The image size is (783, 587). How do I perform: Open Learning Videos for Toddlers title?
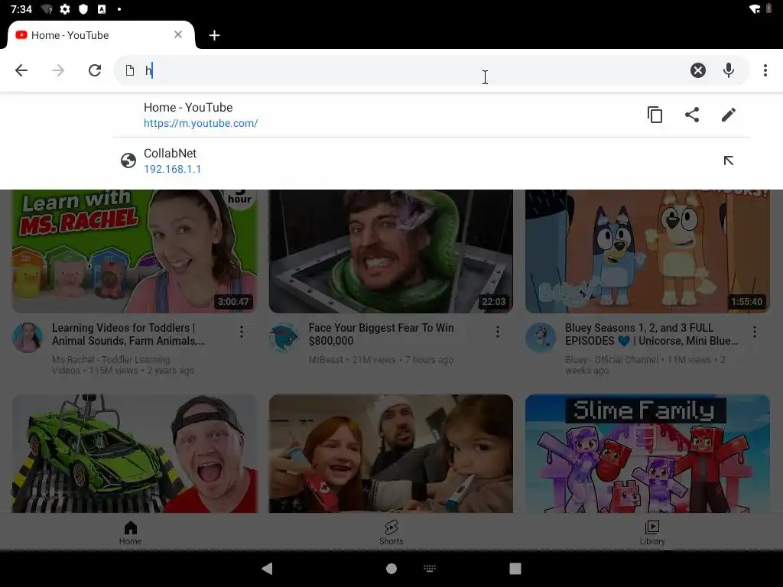tap(128, 335)
